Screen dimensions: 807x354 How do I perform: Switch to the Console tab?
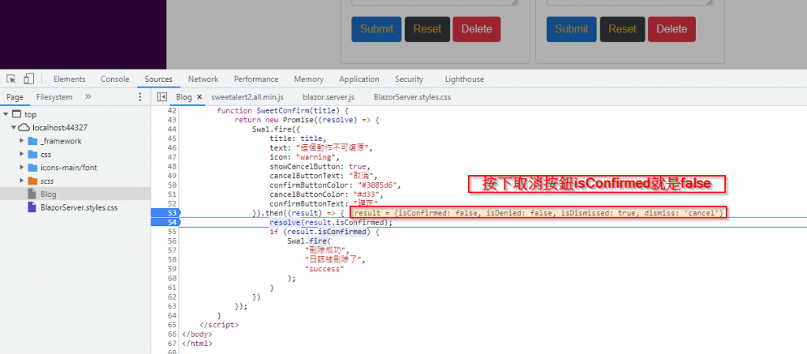pyautogui.click(x=115, y=80)
